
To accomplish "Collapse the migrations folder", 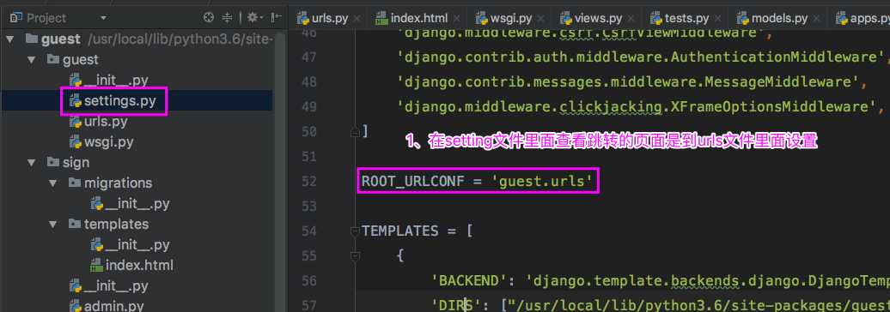I will point(52,183).
